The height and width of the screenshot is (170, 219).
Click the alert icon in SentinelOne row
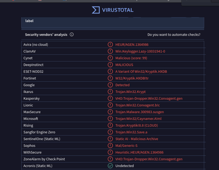pyautogui.click(x=110, y=139)
